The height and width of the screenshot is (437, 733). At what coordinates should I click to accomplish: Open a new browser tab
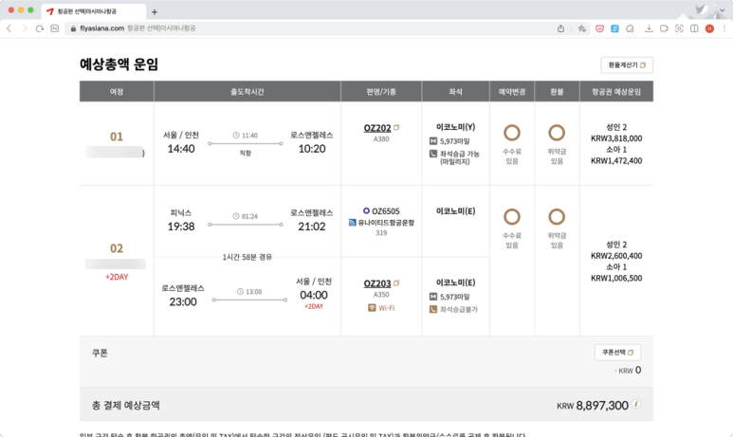tap(155, 11)
